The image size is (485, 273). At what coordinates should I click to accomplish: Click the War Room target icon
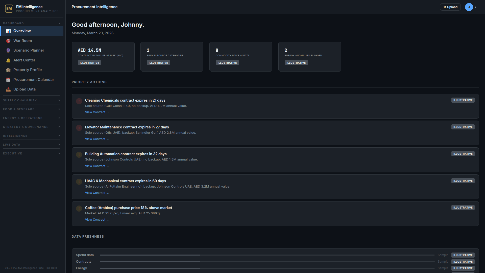point(8,41)
